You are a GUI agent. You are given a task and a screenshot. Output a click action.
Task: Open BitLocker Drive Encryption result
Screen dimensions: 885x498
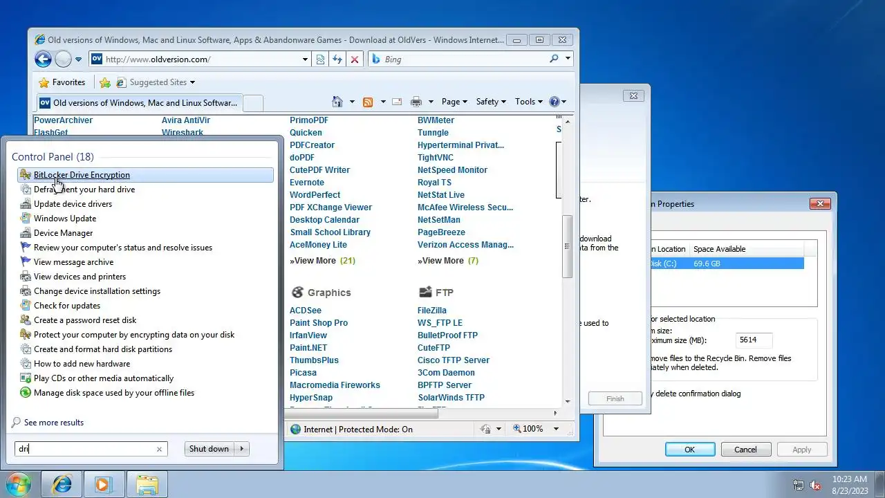click(145, 175)
